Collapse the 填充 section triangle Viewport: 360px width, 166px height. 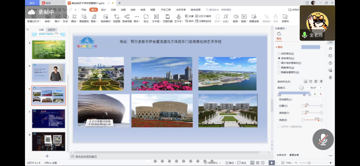tap(276, 47)
